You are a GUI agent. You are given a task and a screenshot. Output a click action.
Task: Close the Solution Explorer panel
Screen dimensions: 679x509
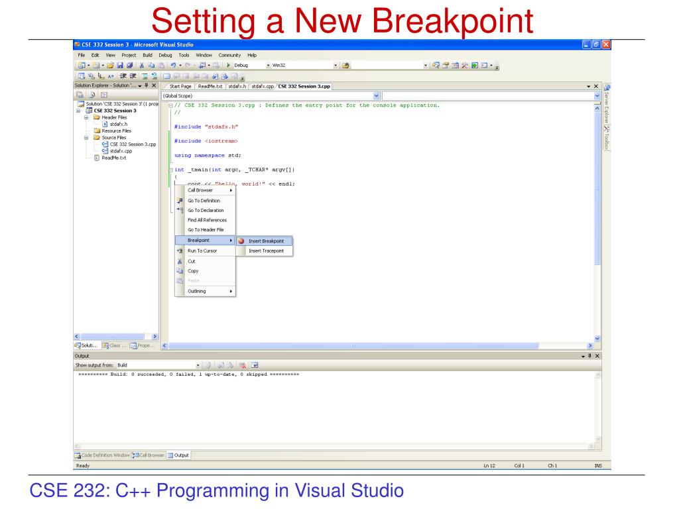[154, 85]
